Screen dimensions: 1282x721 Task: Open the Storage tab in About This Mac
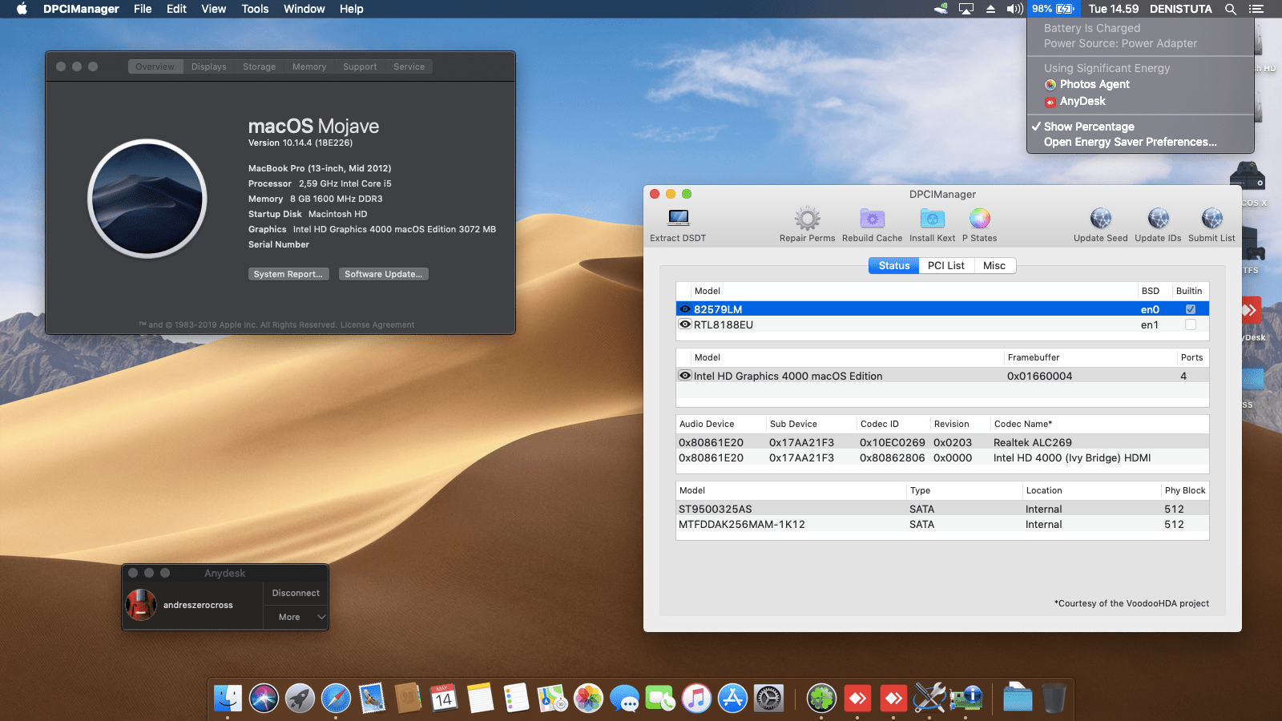[x=259, y=66]
